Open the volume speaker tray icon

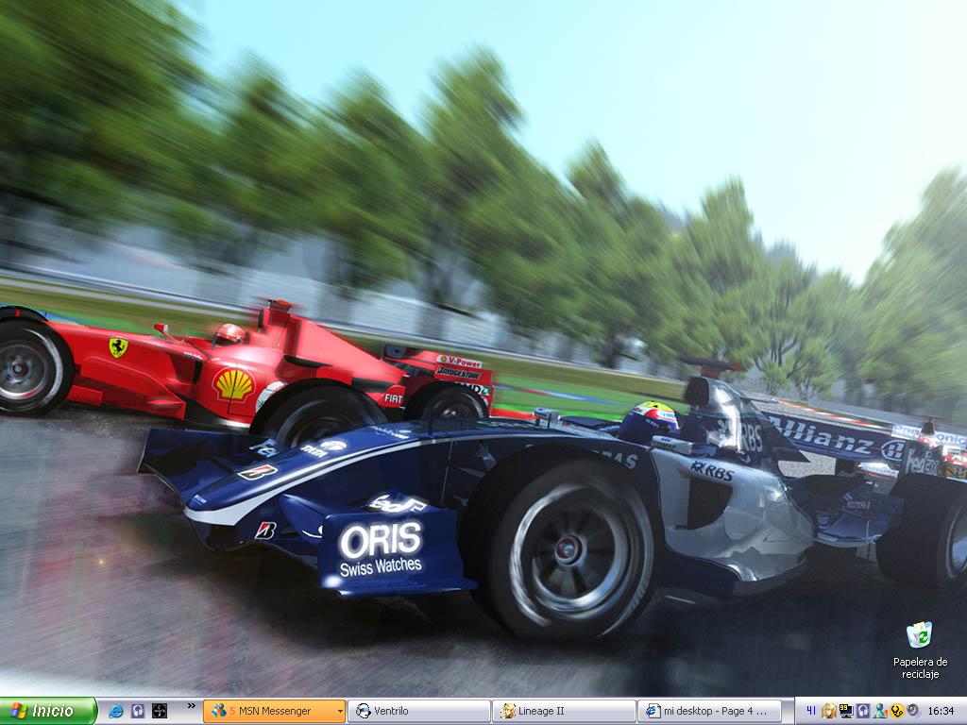[913, 711]
